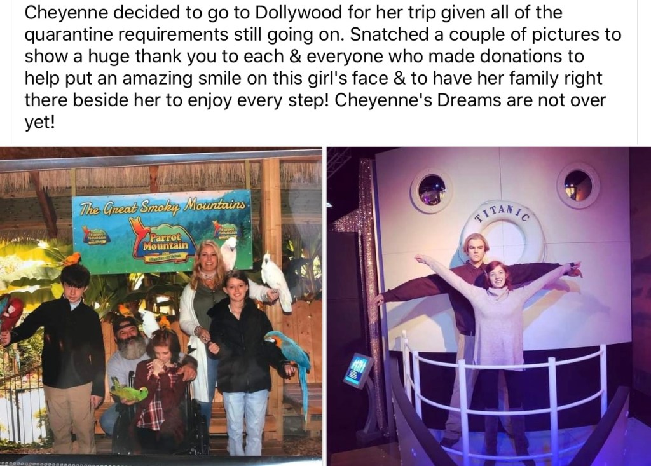Screen dimensions: 651x466
Task: Open the Titanic bow pose photo
Action: pyautogui.click(x=489, y=306)
